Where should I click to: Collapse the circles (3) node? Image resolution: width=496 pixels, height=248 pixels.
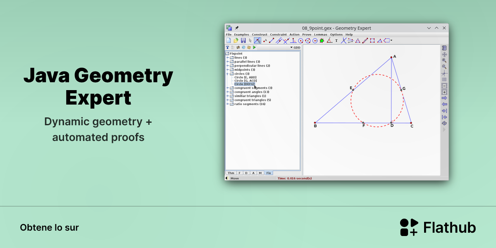[x=228, y=74]
